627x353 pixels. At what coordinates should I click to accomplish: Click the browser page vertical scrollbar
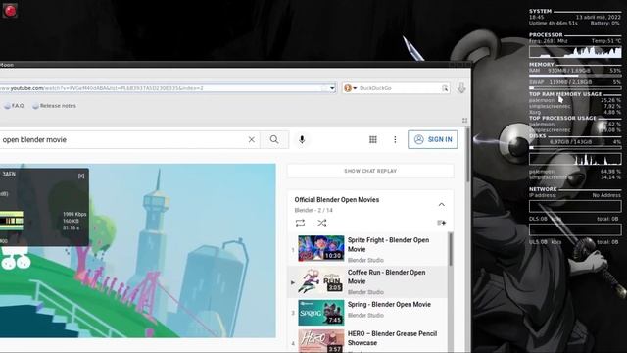[468, 154]
